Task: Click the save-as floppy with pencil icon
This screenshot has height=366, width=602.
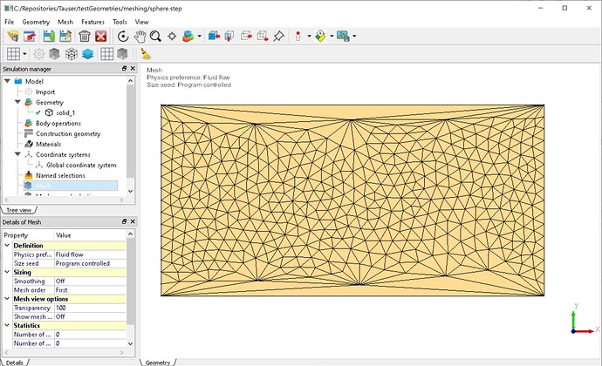Action: pyautogui.click(x=65, y=37)
